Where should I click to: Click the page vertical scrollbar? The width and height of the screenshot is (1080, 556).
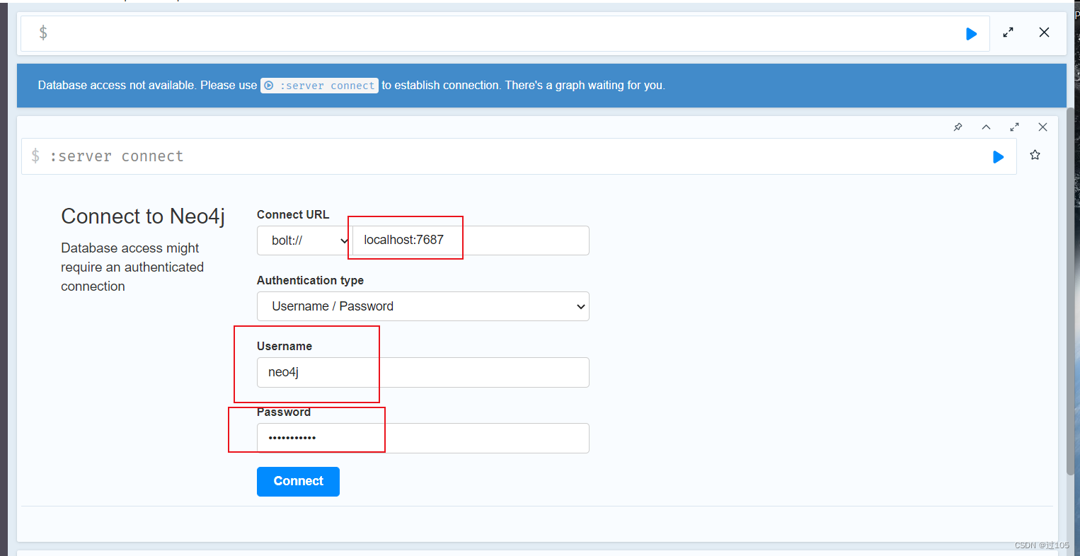(x=1071, y=290)
